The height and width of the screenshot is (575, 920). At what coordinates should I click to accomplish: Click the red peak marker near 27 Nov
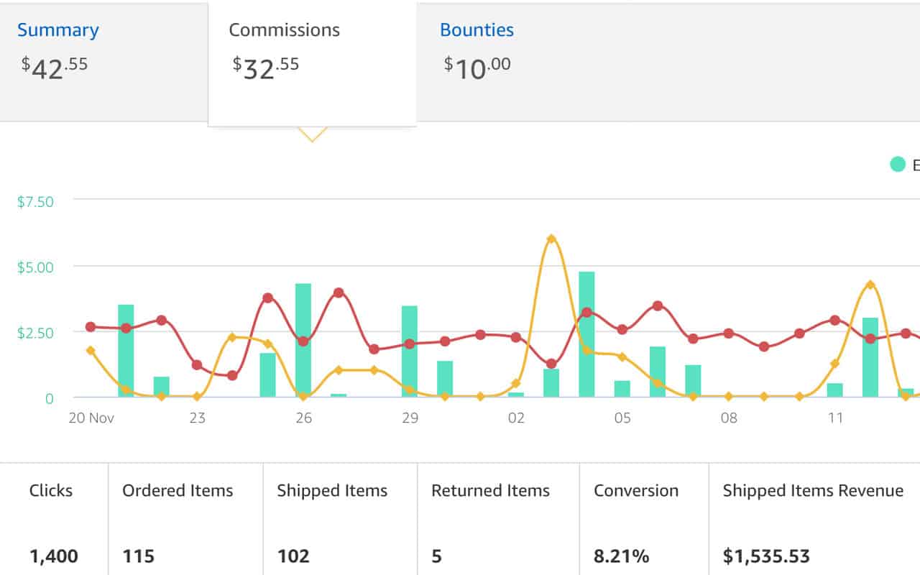click(338, 293)
